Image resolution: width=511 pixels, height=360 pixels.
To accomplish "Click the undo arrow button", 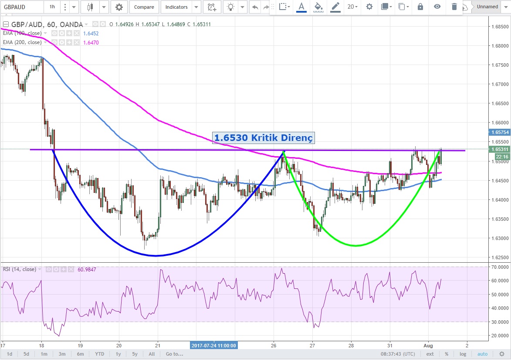I will click(x=255, y=7).
